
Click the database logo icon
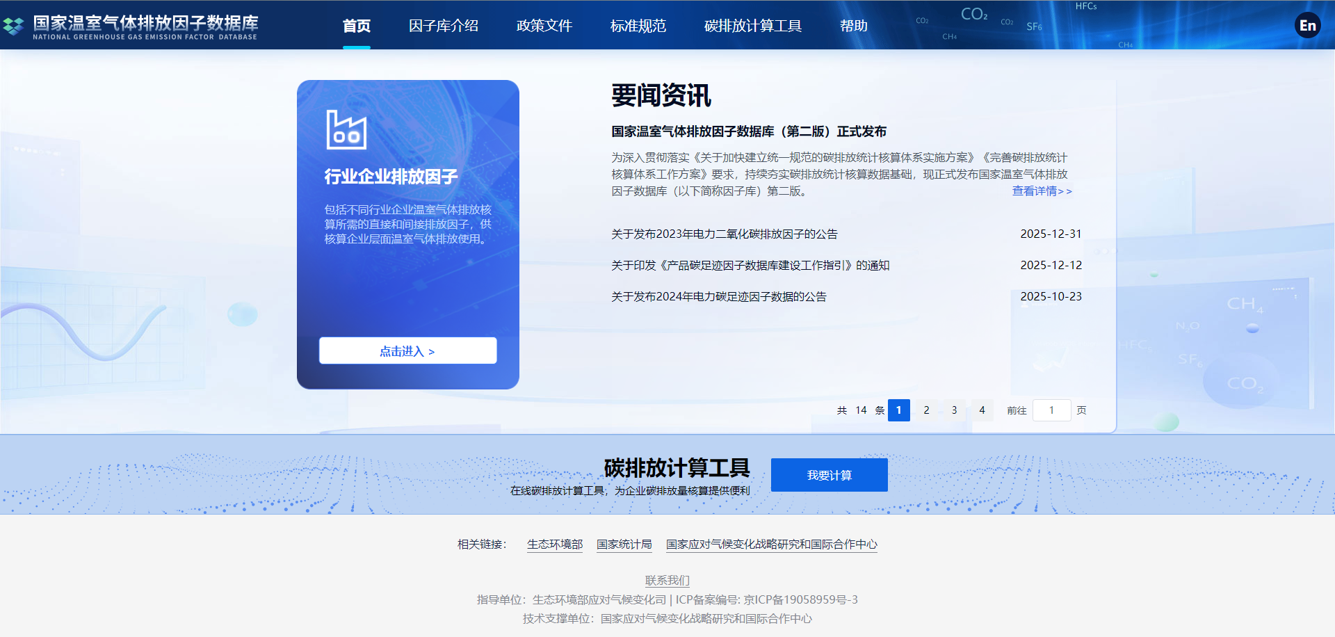[x=13, y=26]
